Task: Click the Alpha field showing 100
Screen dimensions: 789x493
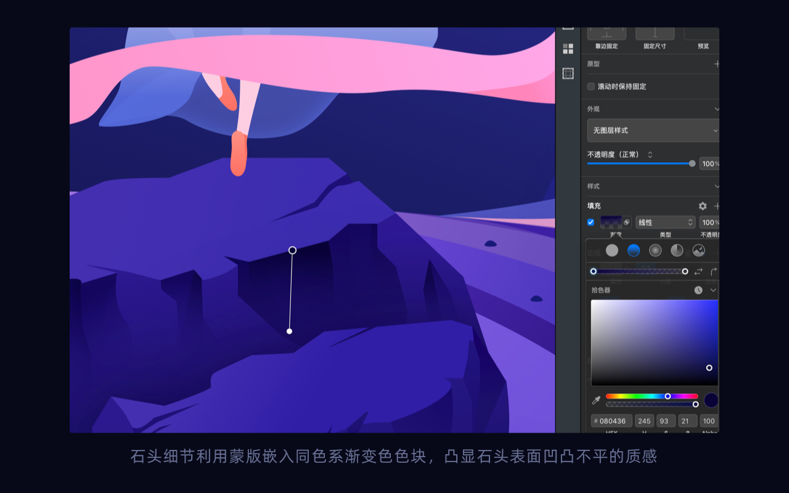Action: [x=709, y=421]
